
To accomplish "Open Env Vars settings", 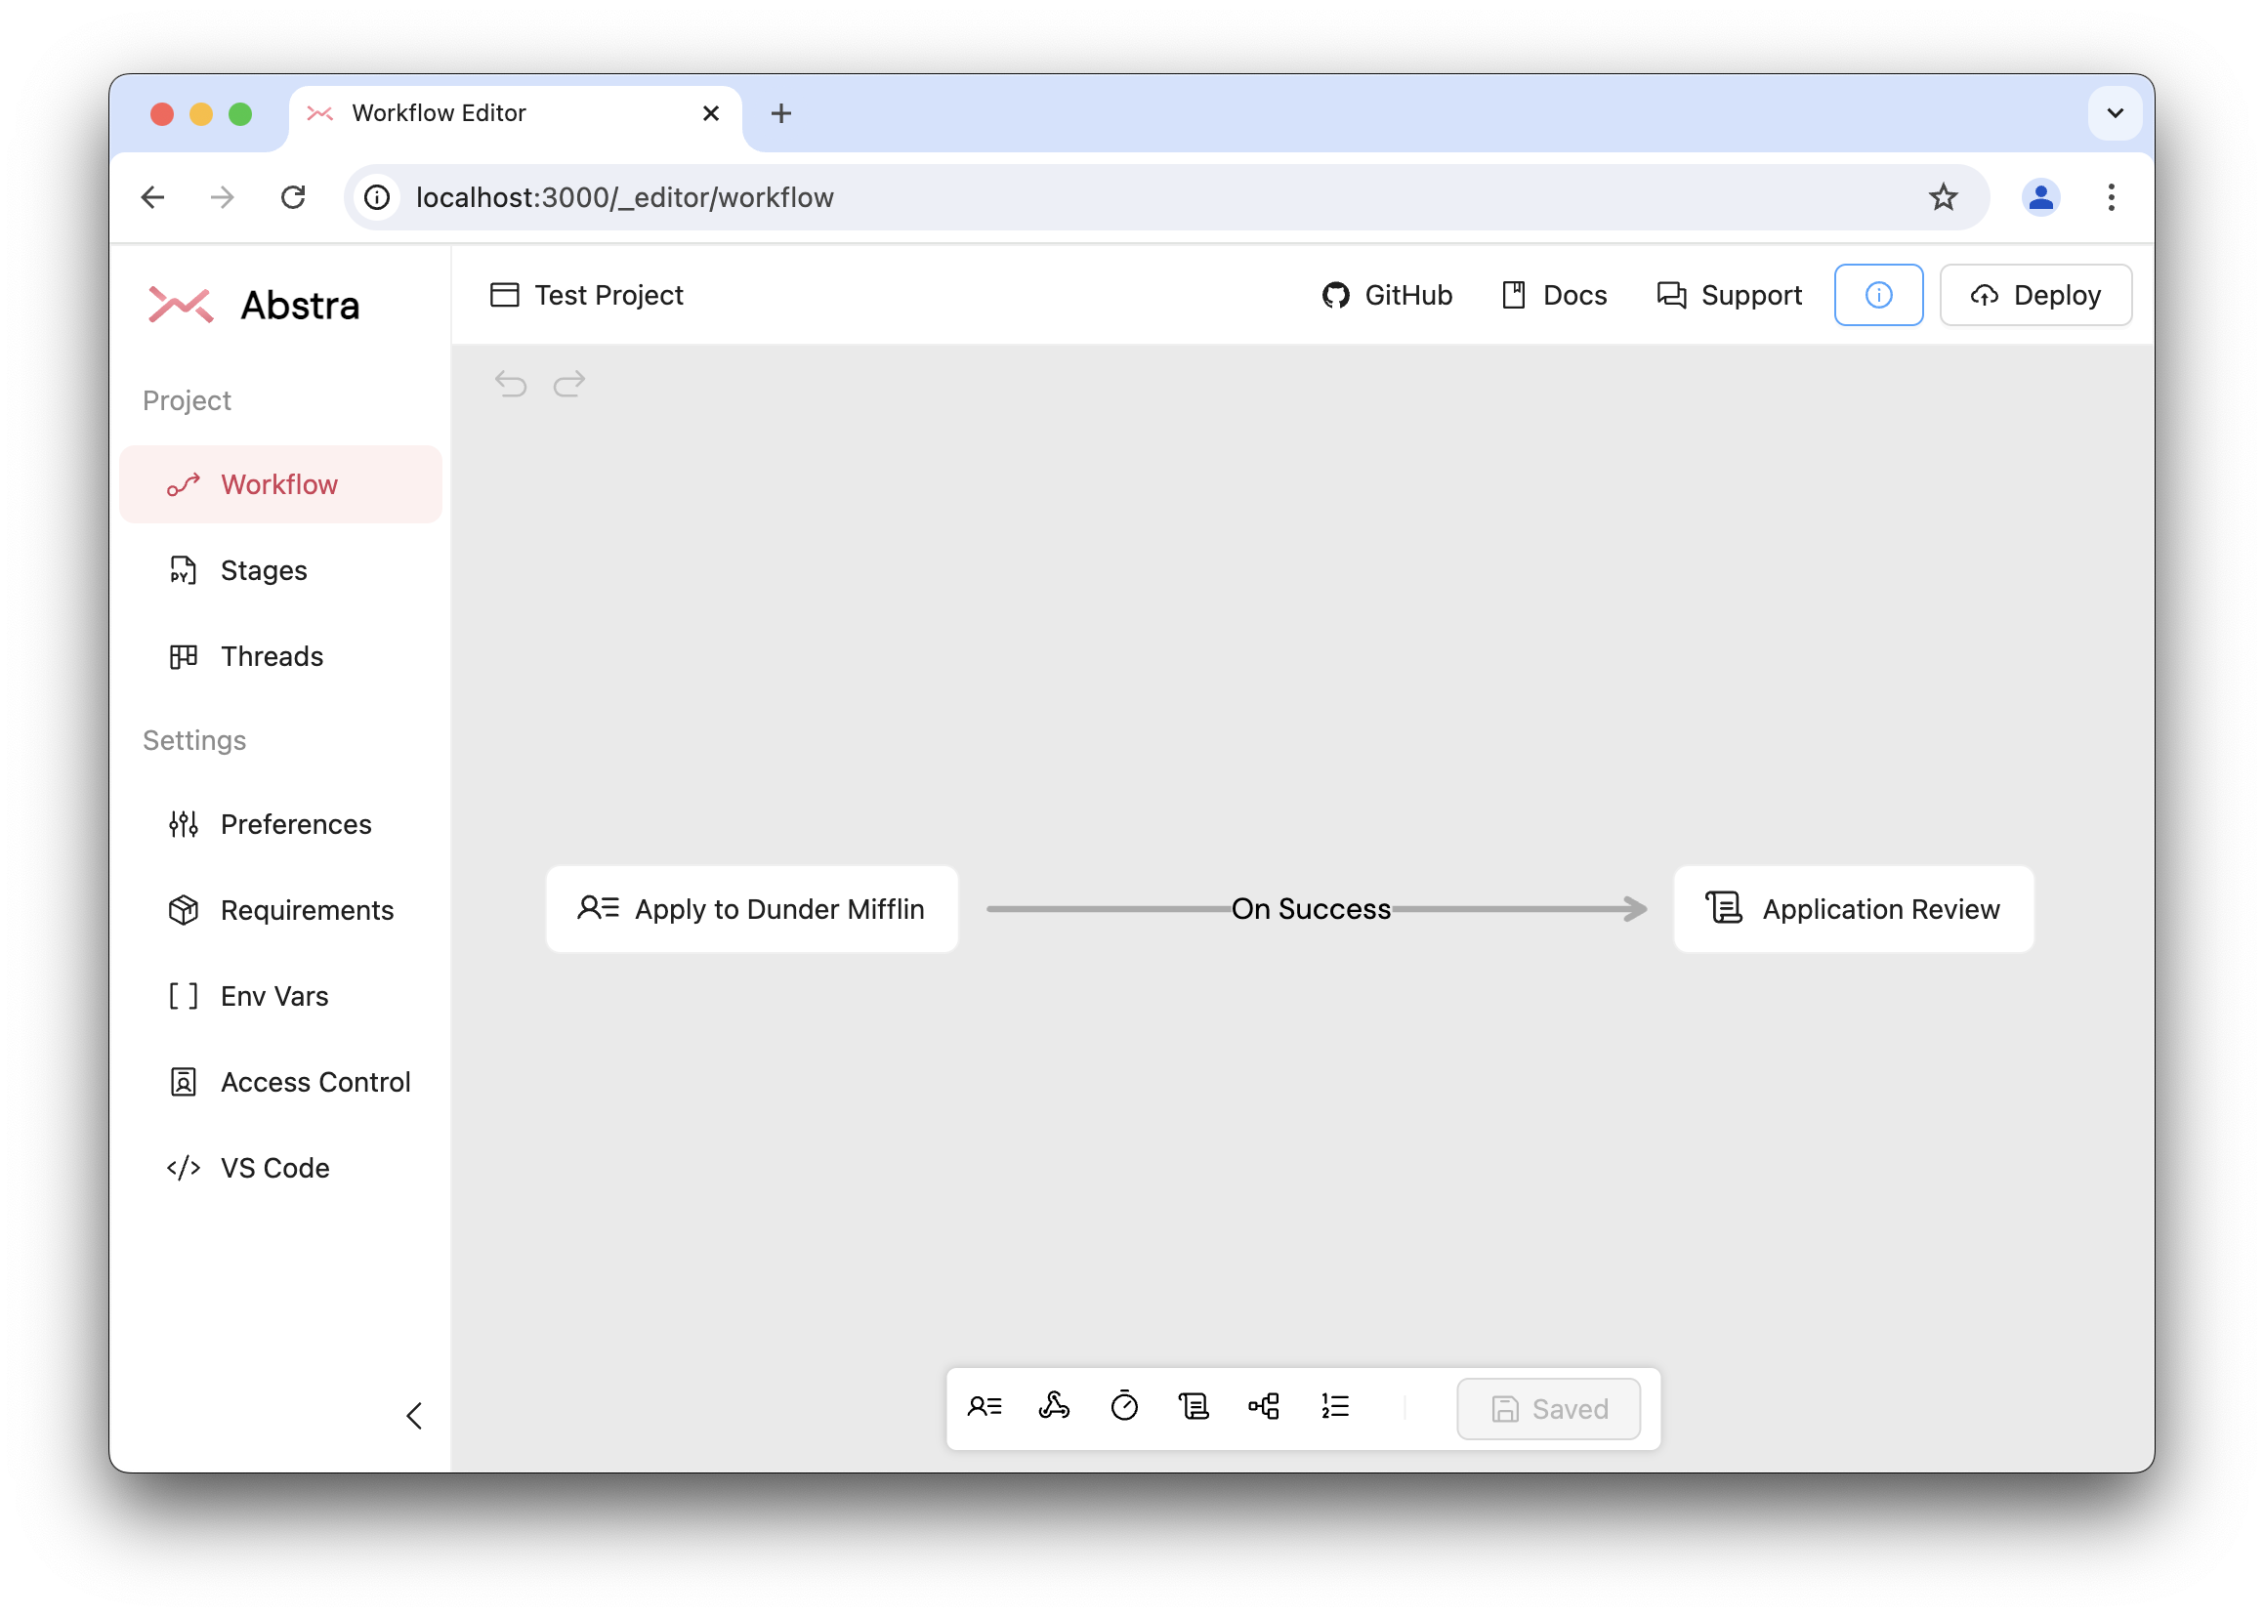I will point(281,996).
